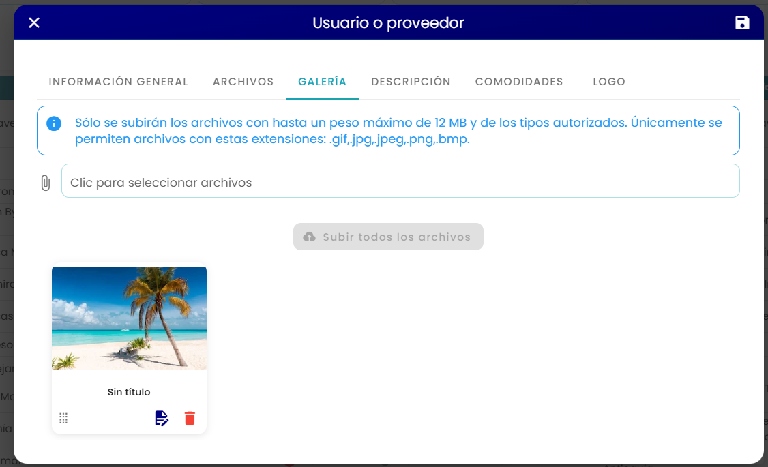Screen dimensions: 768x467
Task: Open the palm tree beach thumbnail
Action: pyautogui.click(x=130, y=318)
